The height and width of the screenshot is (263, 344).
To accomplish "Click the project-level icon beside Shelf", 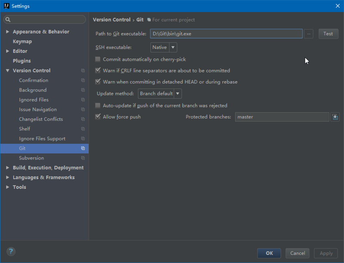I will (83, 129).
